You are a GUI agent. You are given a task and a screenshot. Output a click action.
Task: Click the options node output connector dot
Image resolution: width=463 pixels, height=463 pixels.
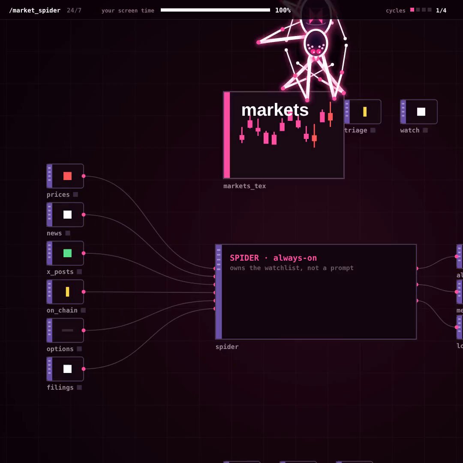[84, 331]
